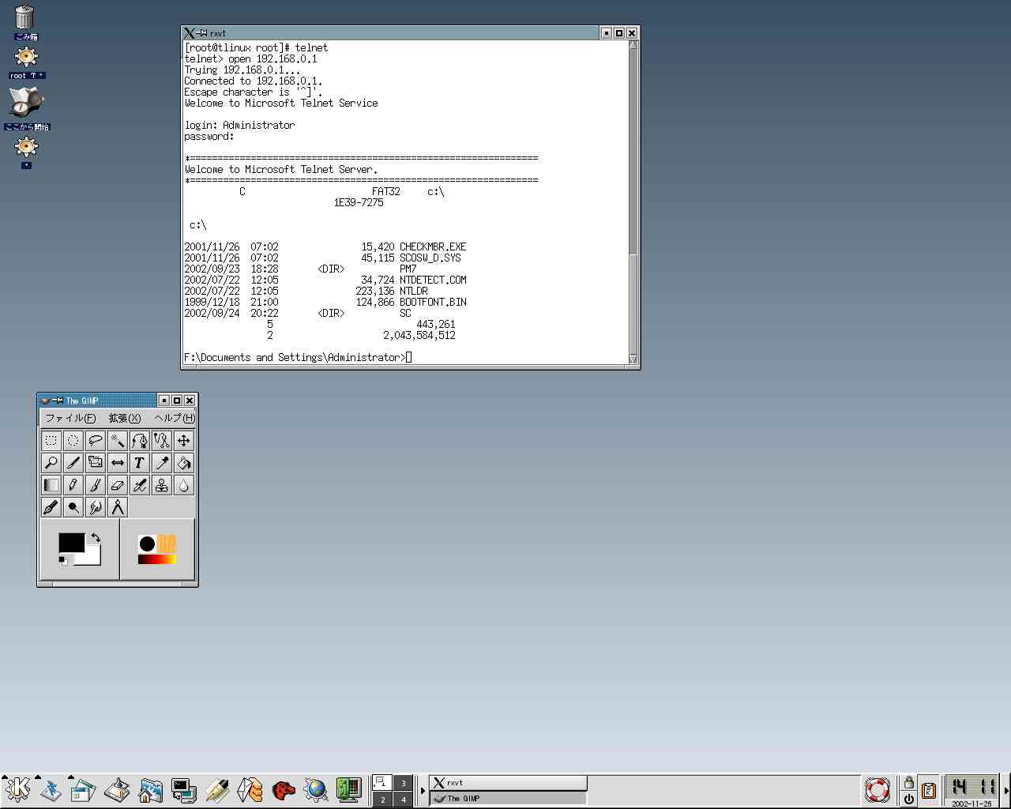The height and width of the screenshot is (809, 1011).
Task: Swap foreground and background colors arrow
Action: [96, 538]
